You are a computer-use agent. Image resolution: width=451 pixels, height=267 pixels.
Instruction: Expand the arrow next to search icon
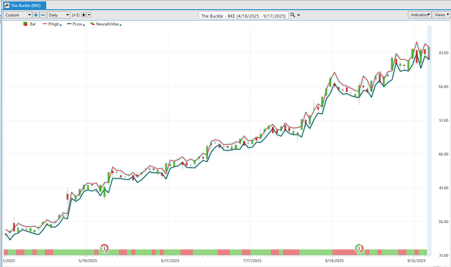tap(299, 15)
